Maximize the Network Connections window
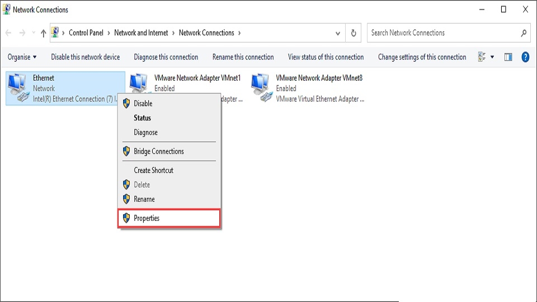 tap(503, 10)
